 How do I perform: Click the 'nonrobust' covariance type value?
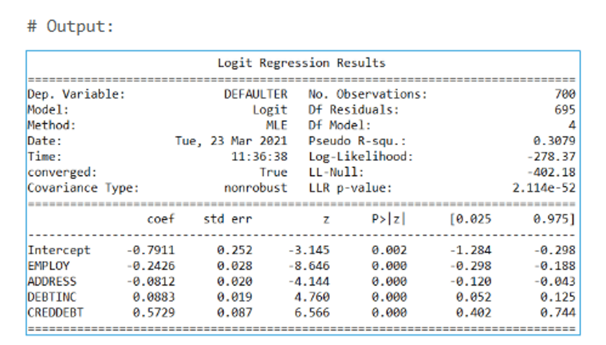(255, 188)
